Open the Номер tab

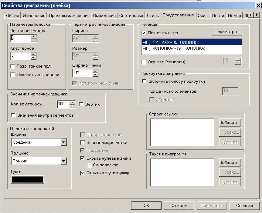click(234, 15)
